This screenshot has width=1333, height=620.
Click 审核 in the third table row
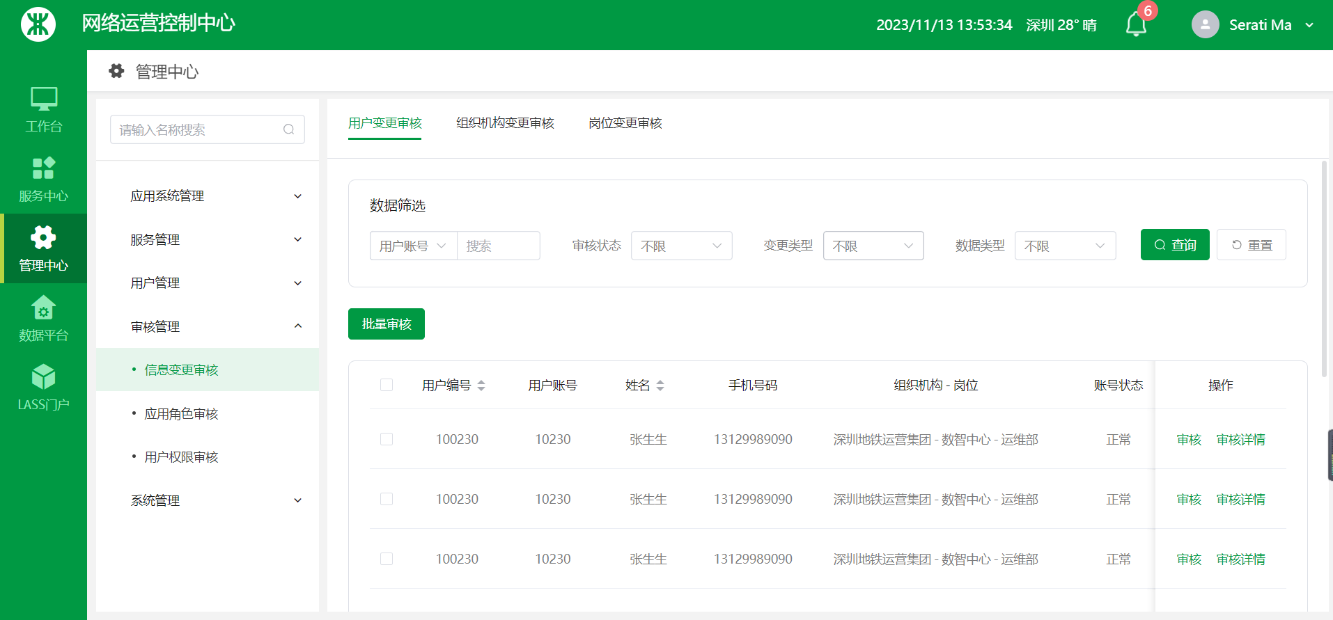point(1189,559)
